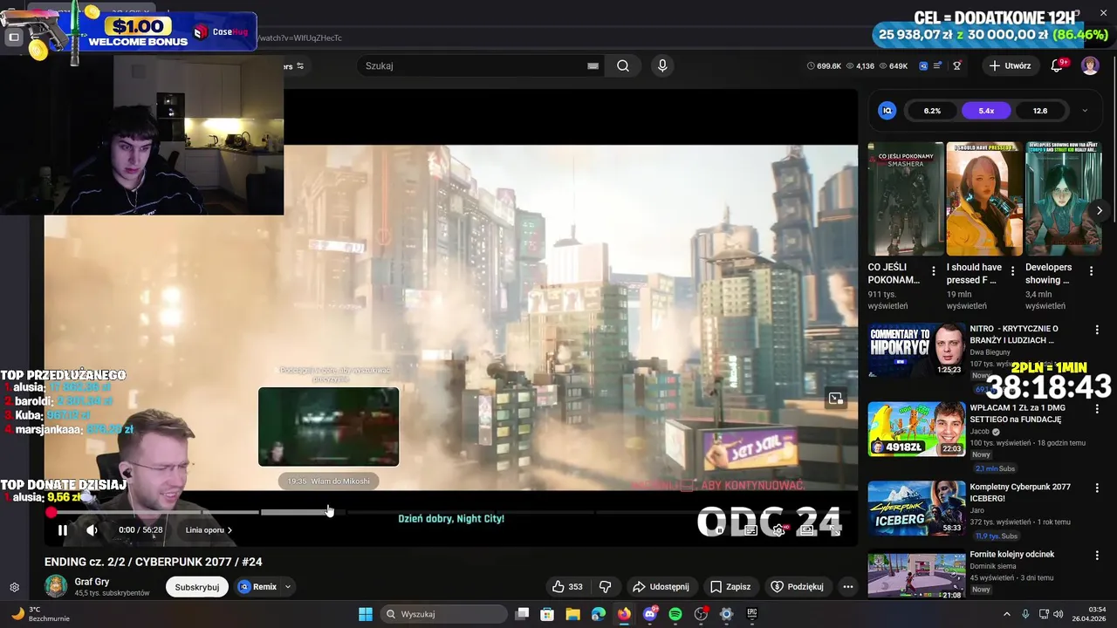Open video player settings gear

[x=778, y=530]
